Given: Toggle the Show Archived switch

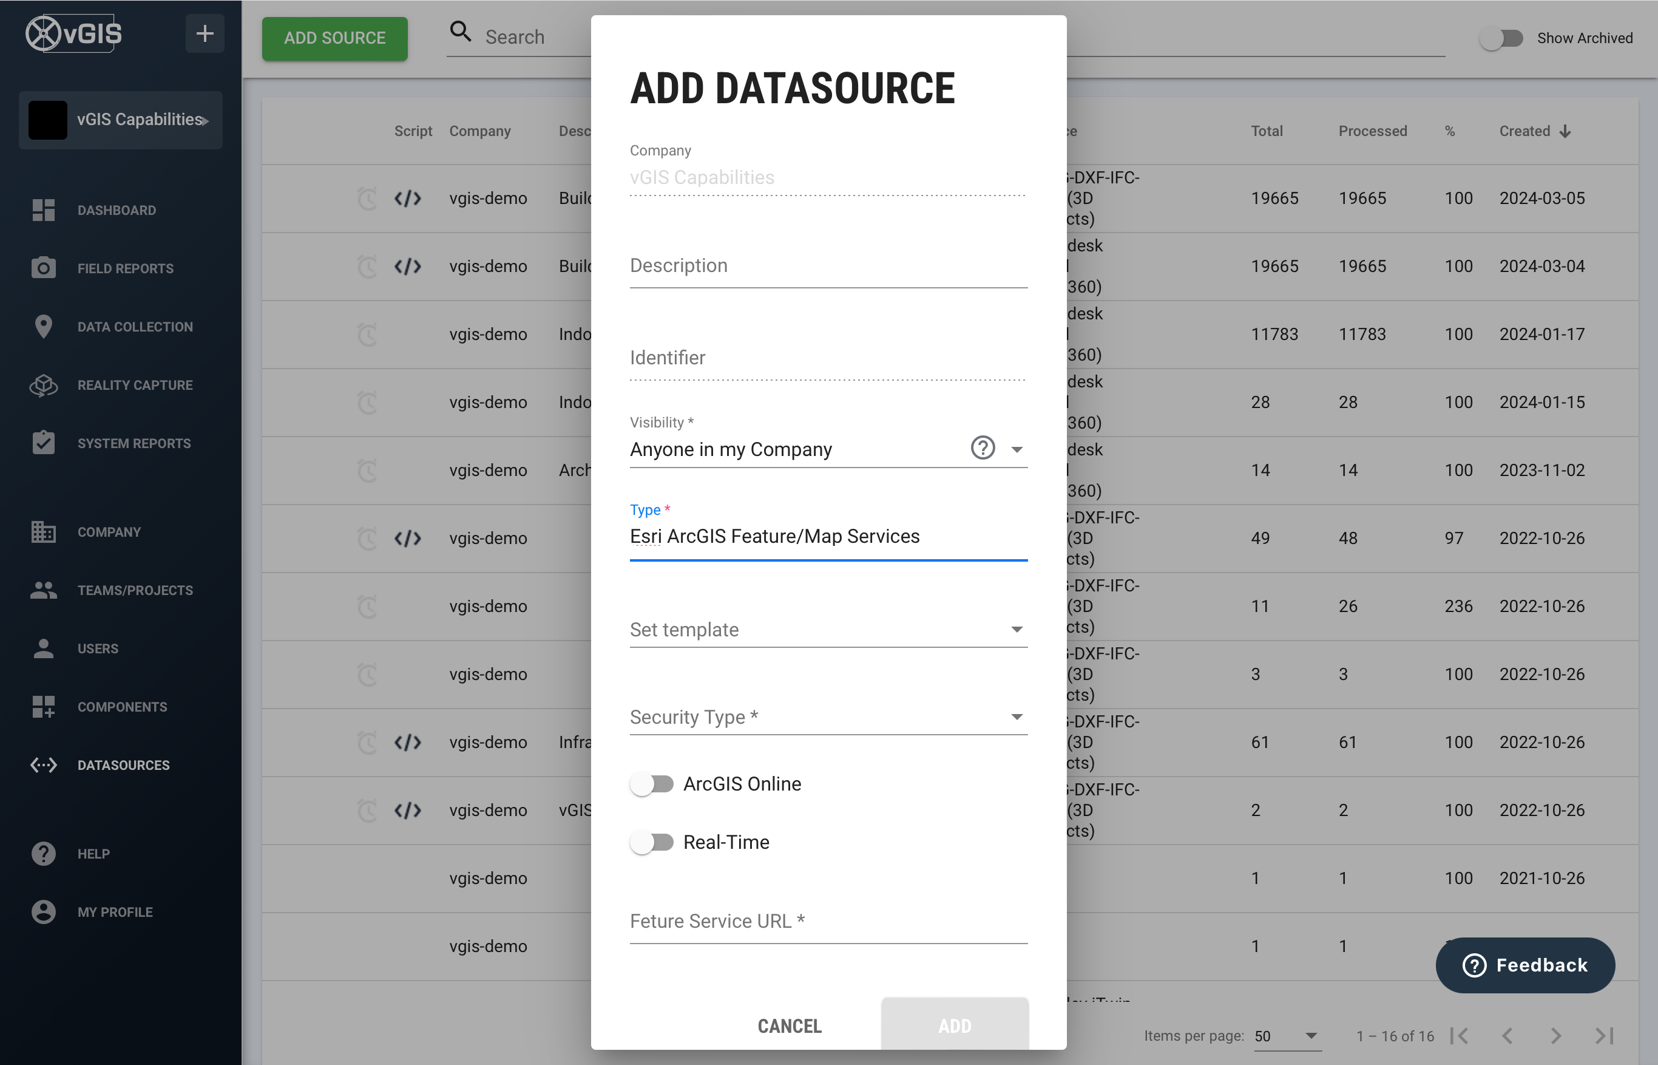Looking at the screenshot, I should click(x=1501, y=38).
